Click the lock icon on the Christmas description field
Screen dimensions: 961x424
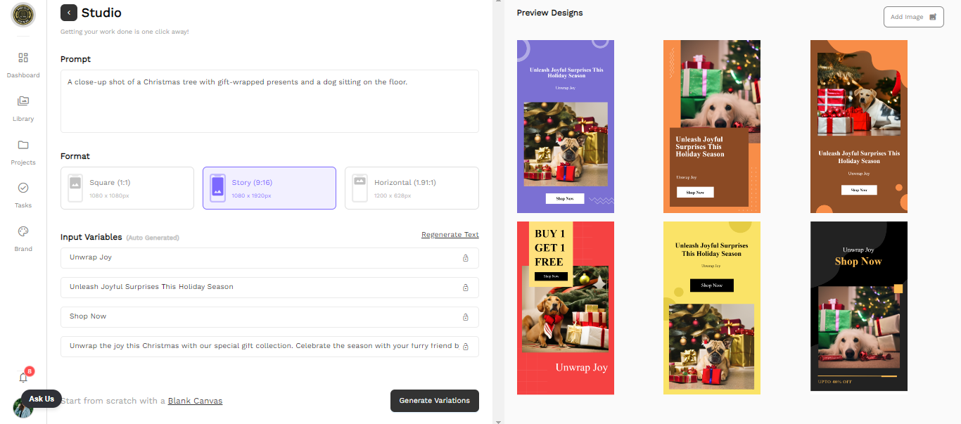(x=465, y=347)
